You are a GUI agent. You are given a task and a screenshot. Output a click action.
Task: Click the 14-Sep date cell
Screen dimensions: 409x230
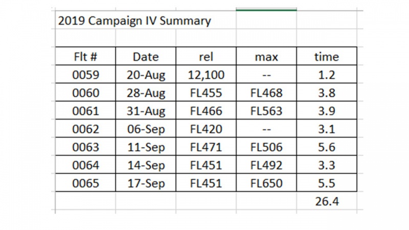pos(146,165)
